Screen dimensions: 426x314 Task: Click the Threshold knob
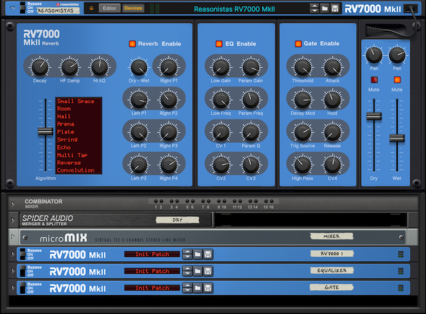tap(303, 67)
